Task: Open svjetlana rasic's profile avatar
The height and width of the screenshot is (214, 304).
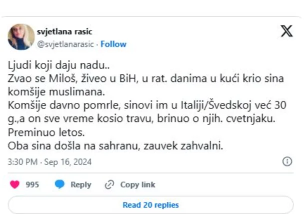Action: tap(21, 36)
